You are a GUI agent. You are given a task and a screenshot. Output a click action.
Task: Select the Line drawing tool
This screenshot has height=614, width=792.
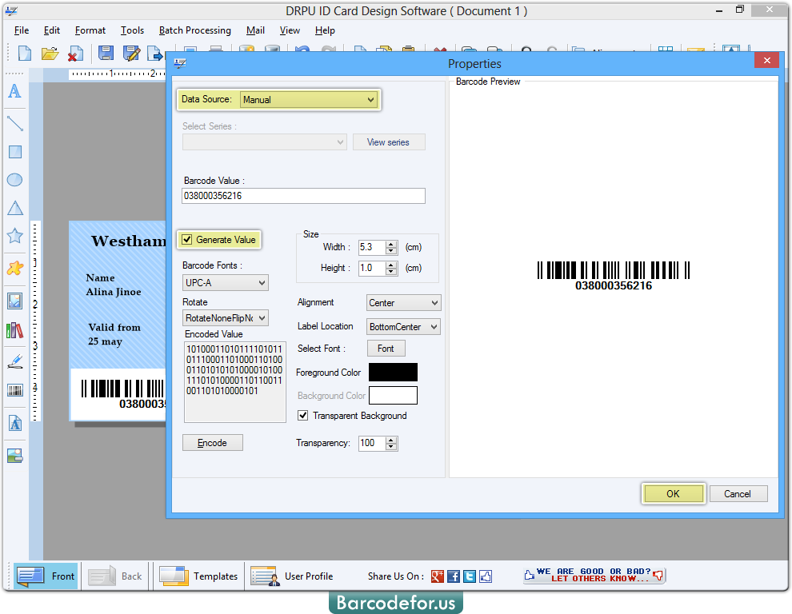[x=14, y=123]
